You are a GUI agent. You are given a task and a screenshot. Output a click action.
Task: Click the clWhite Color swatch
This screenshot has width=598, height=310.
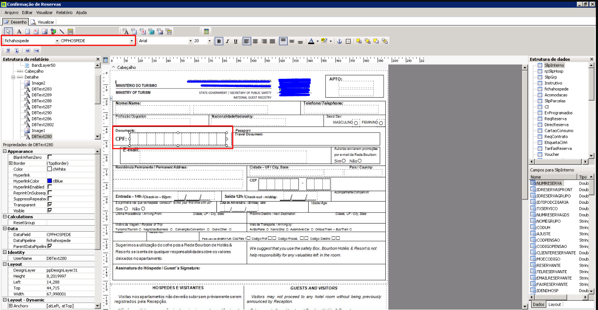49,169
